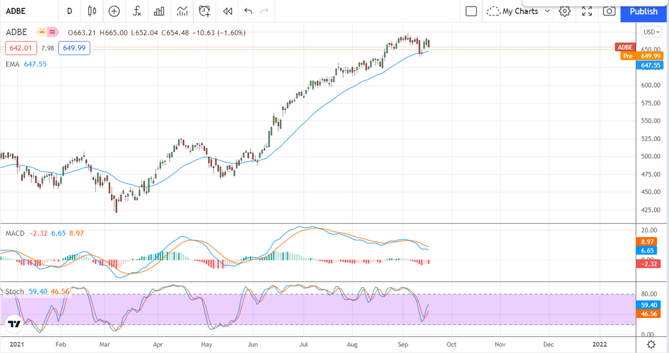Click the 649.99 buy price button
The width and height of the screenshot is (669, 353).
click(74, 49)
